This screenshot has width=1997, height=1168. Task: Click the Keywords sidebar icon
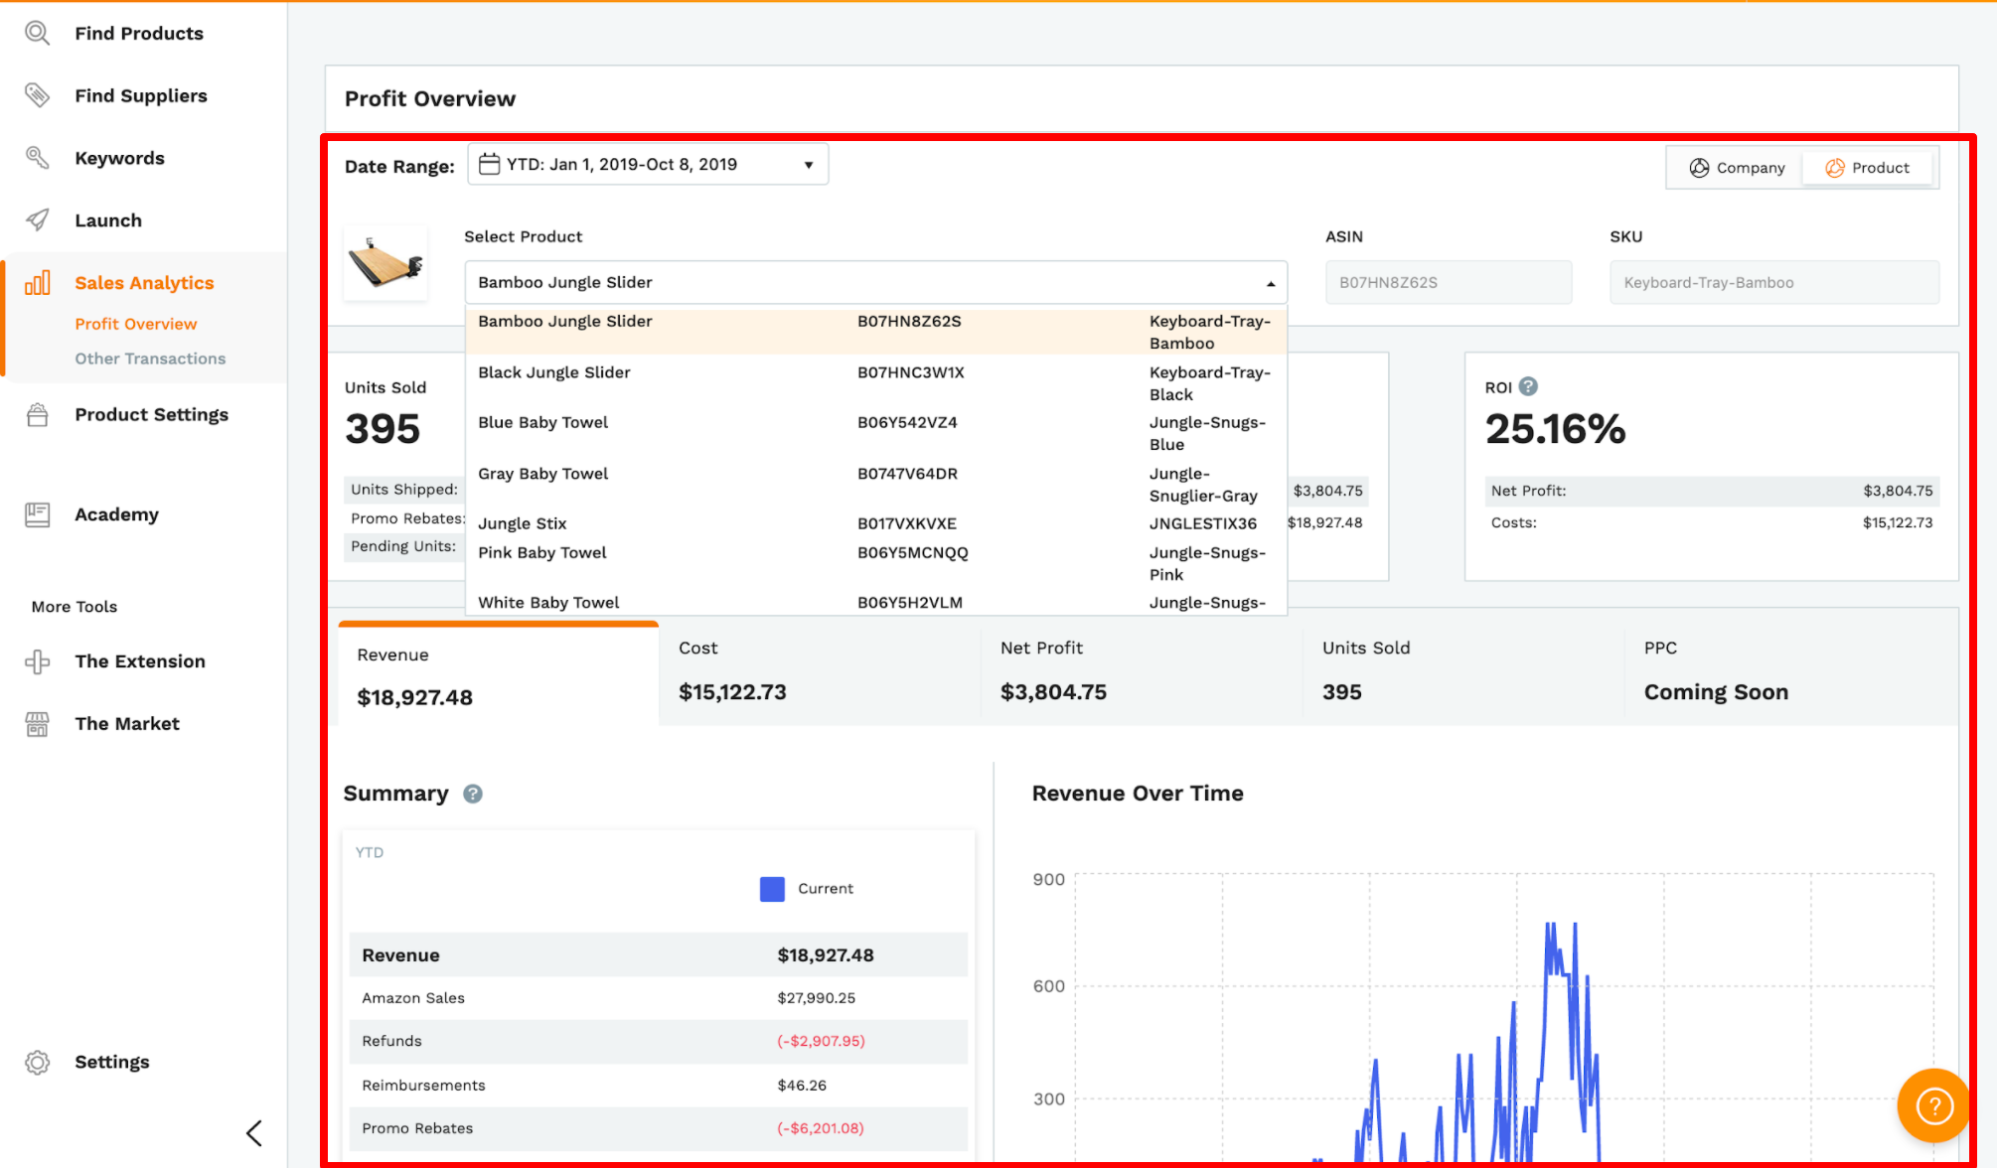(x=37, y=158)
